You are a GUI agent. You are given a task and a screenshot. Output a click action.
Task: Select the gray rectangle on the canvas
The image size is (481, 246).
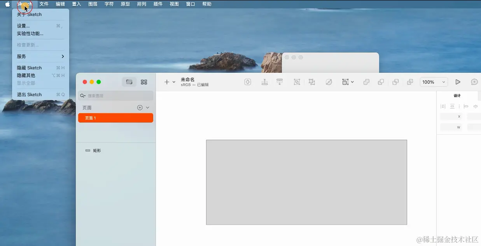[306, 182]
